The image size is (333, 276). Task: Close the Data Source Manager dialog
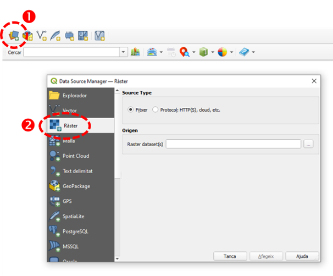coord(314,81)
